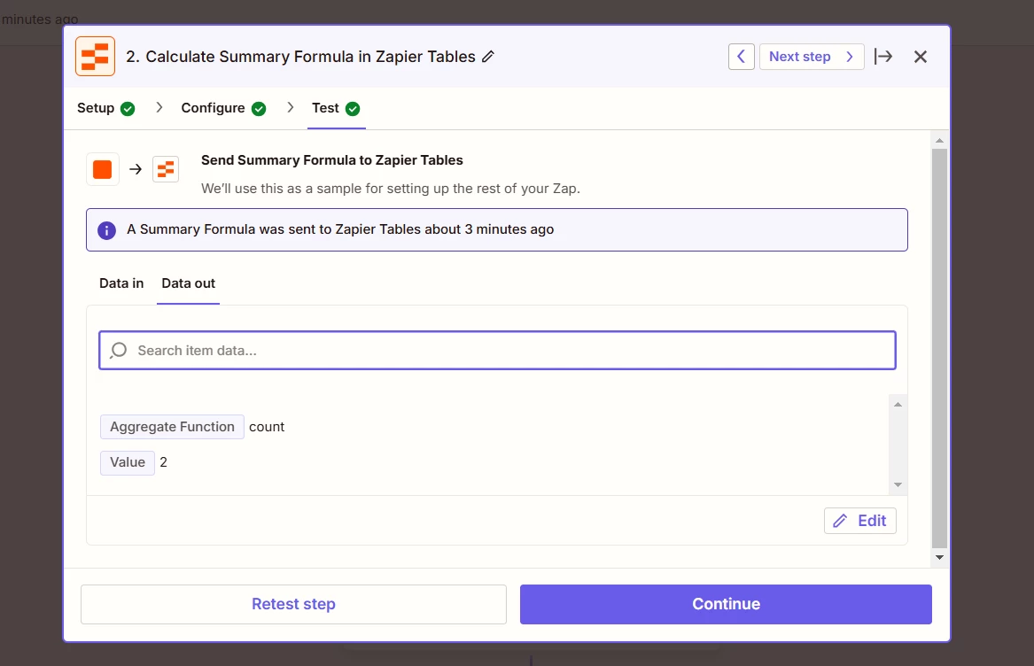Go to previous step with left chevron
1034x666 pixels.
click(742, 57)
